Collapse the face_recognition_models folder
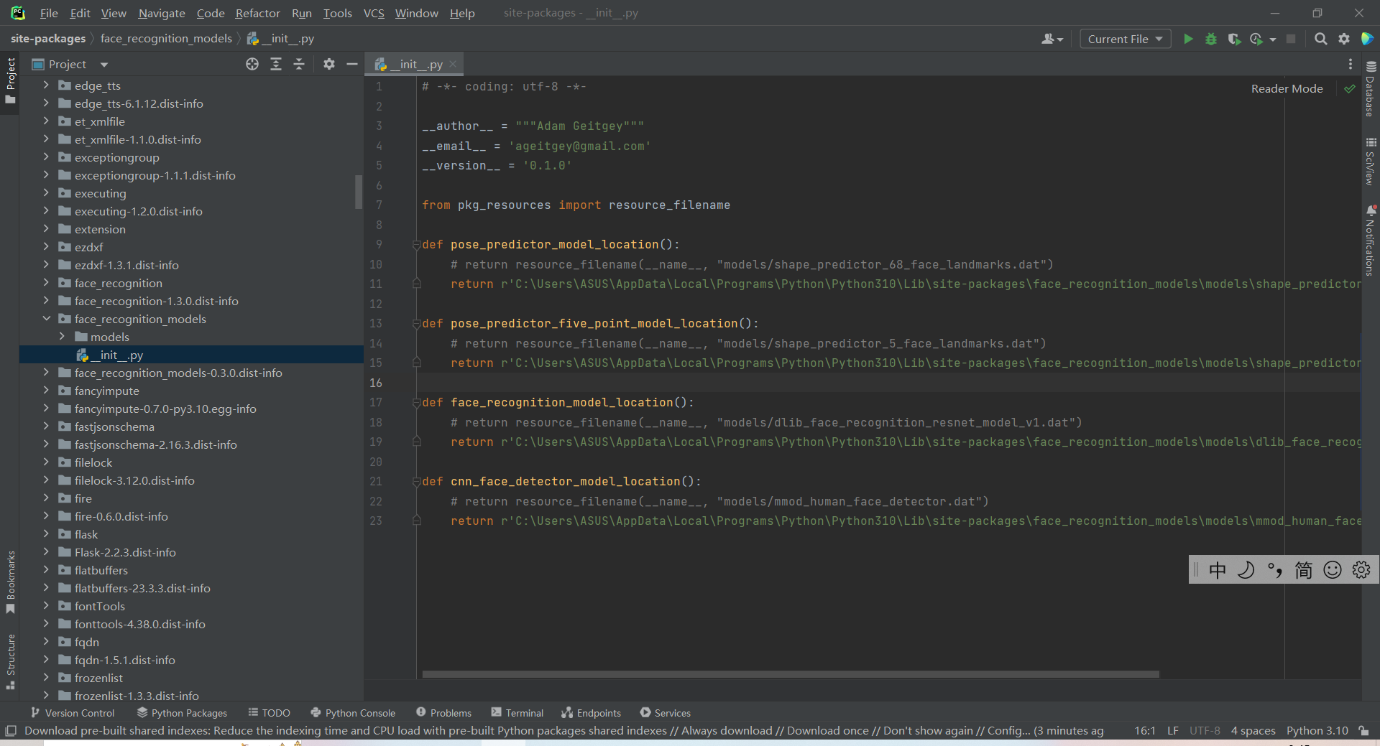This screenshot has width=1380, height=746. coord(47,319)
